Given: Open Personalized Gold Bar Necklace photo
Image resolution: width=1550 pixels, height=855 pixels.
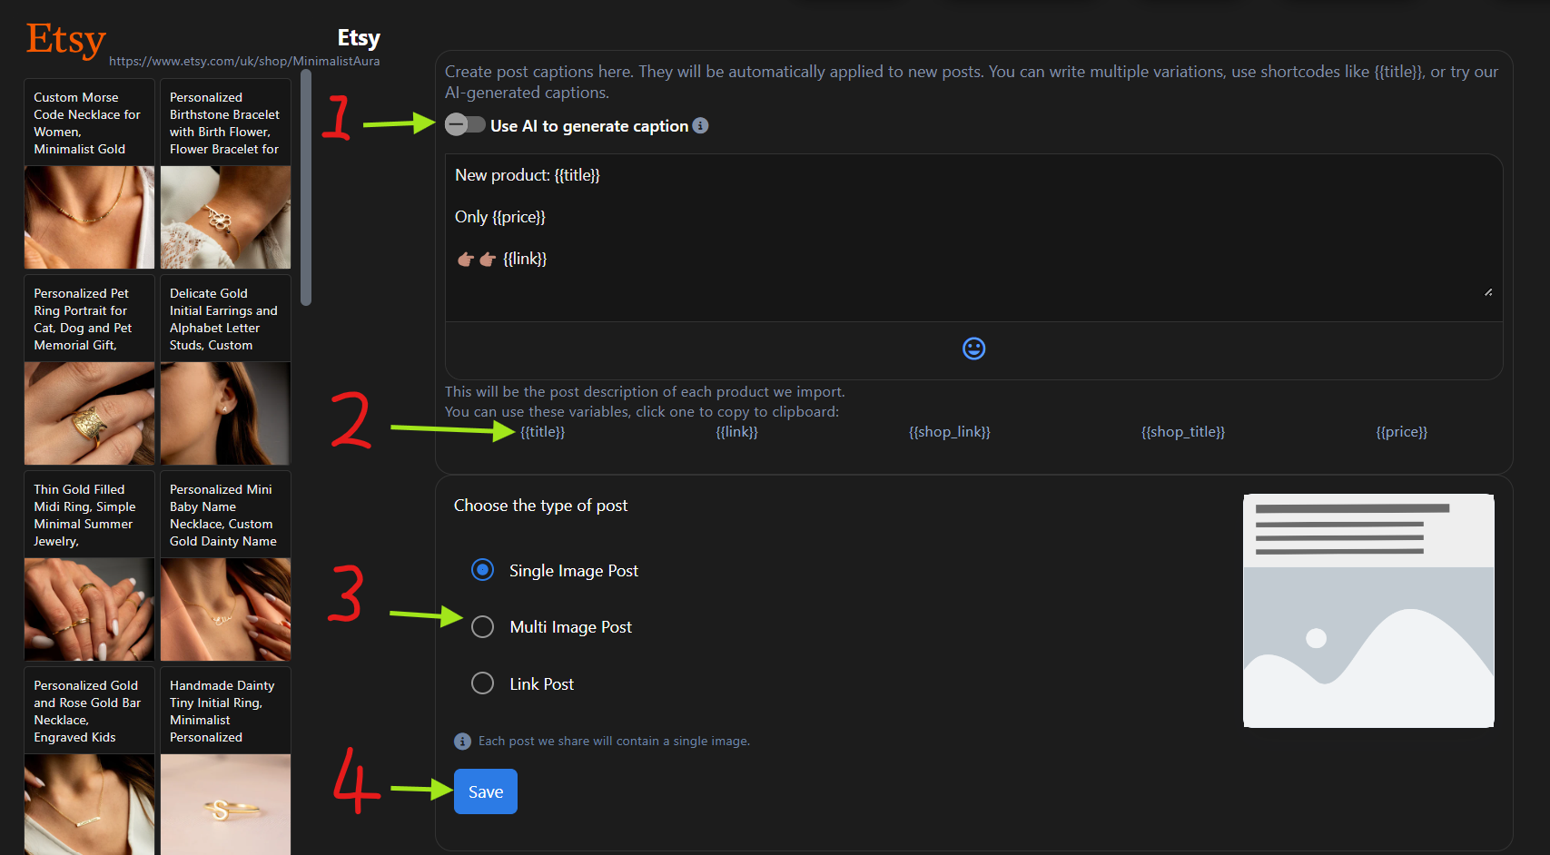Looking at the screenshot, I should [89, 804].
